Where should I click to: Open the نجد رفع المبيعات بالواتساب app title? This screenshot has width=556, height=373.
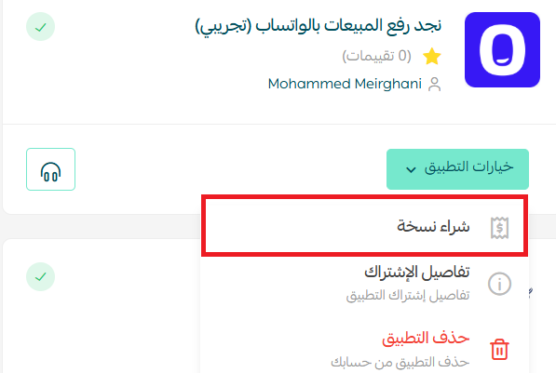click(319, 26)
